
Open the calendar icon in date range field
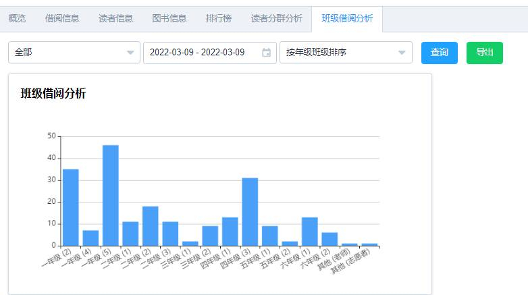(x=267, y=53)
